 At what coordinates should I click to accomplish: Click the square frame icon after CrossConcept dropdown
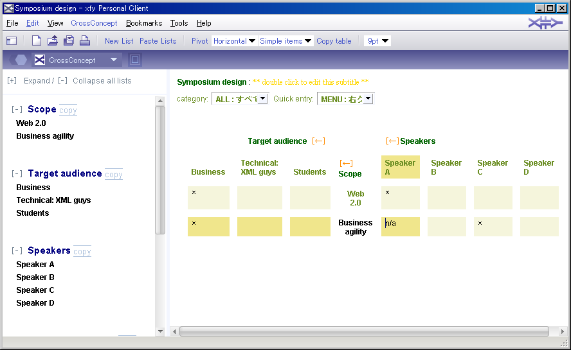(x=134, y=60)
